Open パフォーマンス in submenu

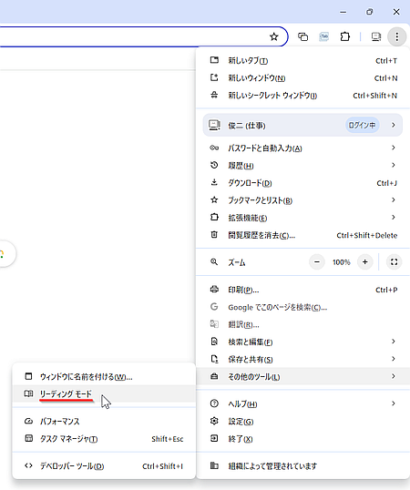[104, 422]
